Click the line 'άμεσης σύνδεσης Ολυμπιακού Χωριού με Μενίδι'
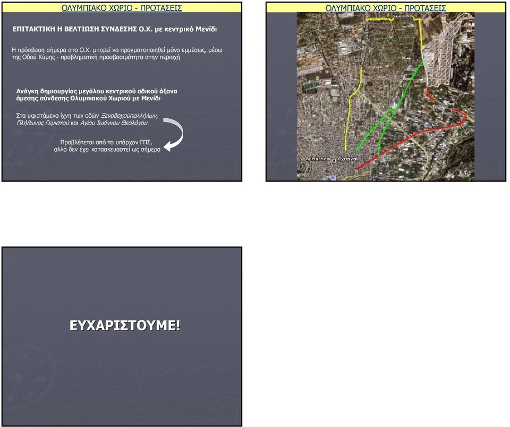This screenshot has width=510, height=427. click(88, 98)
